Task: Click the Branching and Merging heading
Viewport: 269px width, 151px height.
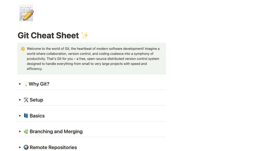Action: point(56,132)
